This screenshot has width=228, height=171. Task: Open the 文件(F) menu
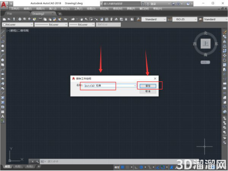[15, 9]
